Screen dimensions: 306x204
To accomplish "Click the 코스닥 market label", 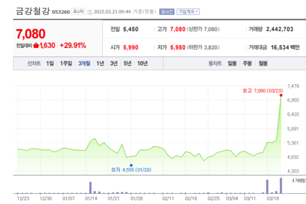I will (78, 12).
